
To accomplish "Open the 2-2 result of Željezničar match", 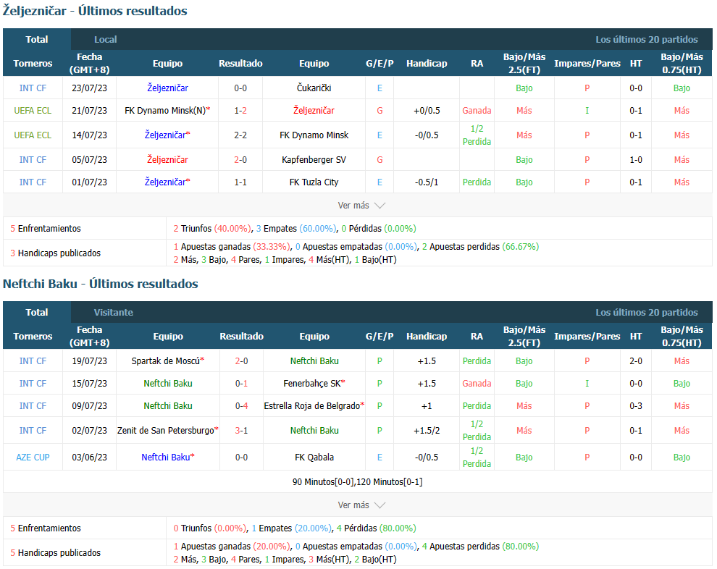I will click(240, 135).
